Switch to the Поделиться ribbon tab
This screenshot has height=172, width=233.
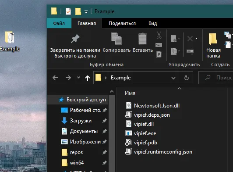tap(122, 23)
